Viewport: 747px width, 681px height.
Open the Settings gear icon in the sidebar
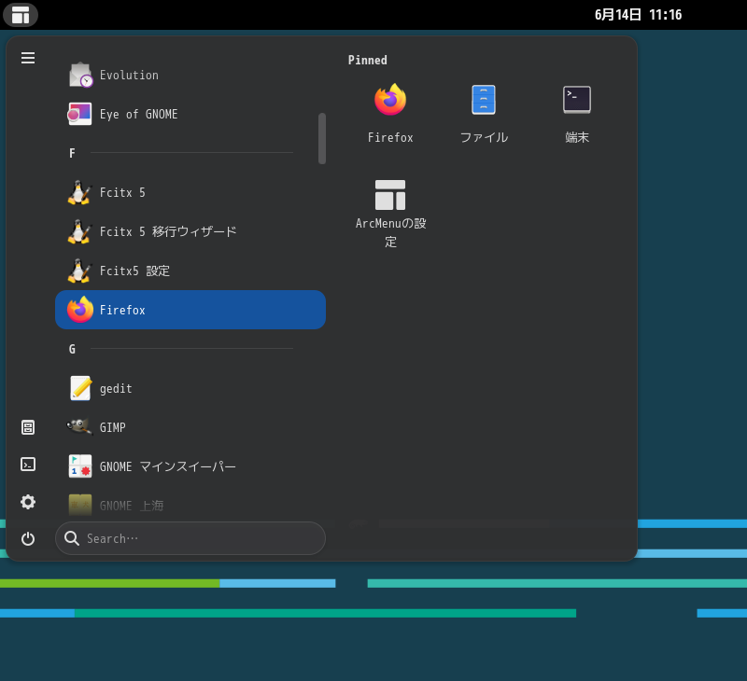click(28, 502)
